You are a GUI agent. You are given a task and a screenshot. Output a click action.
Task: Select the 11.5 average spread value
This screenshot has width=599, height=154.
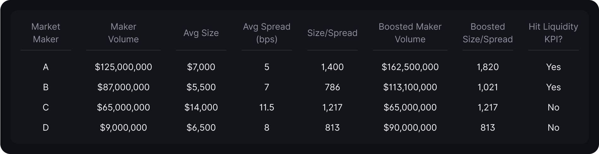[267, 107]
